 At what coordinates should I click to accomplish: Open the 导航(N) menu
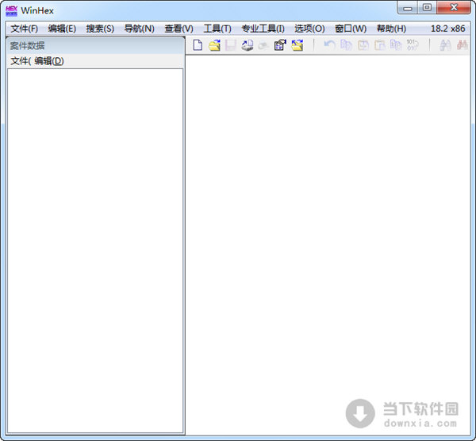pyautogui.click(x=140, y=29)
